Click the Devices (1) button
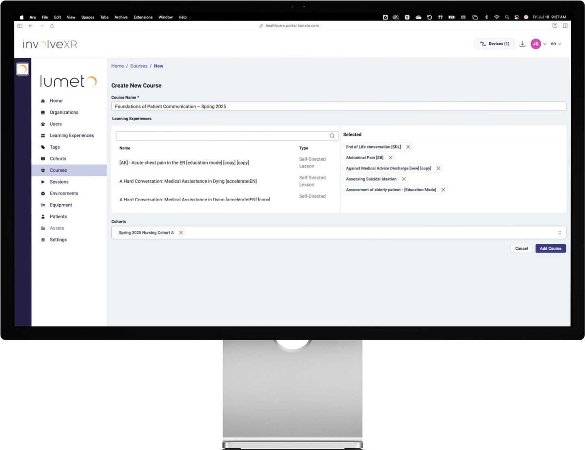Viewport: 585px width, 450px height. point(494,44)
